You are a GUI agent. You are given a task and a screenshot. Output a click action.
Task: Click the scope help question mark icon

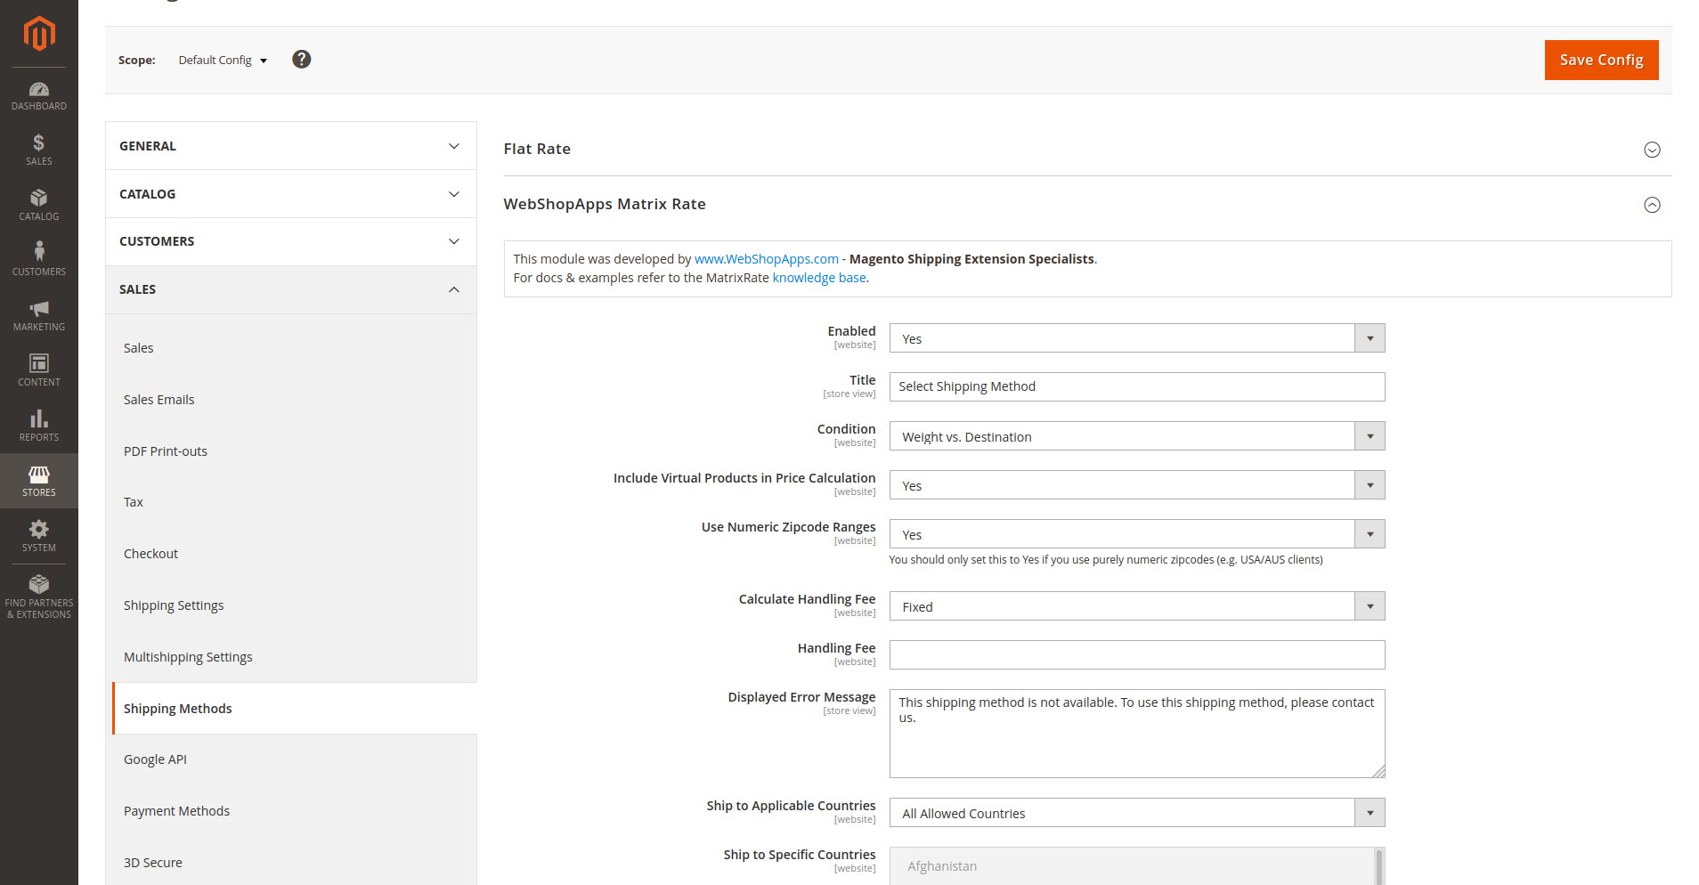[x=302, y=60]
